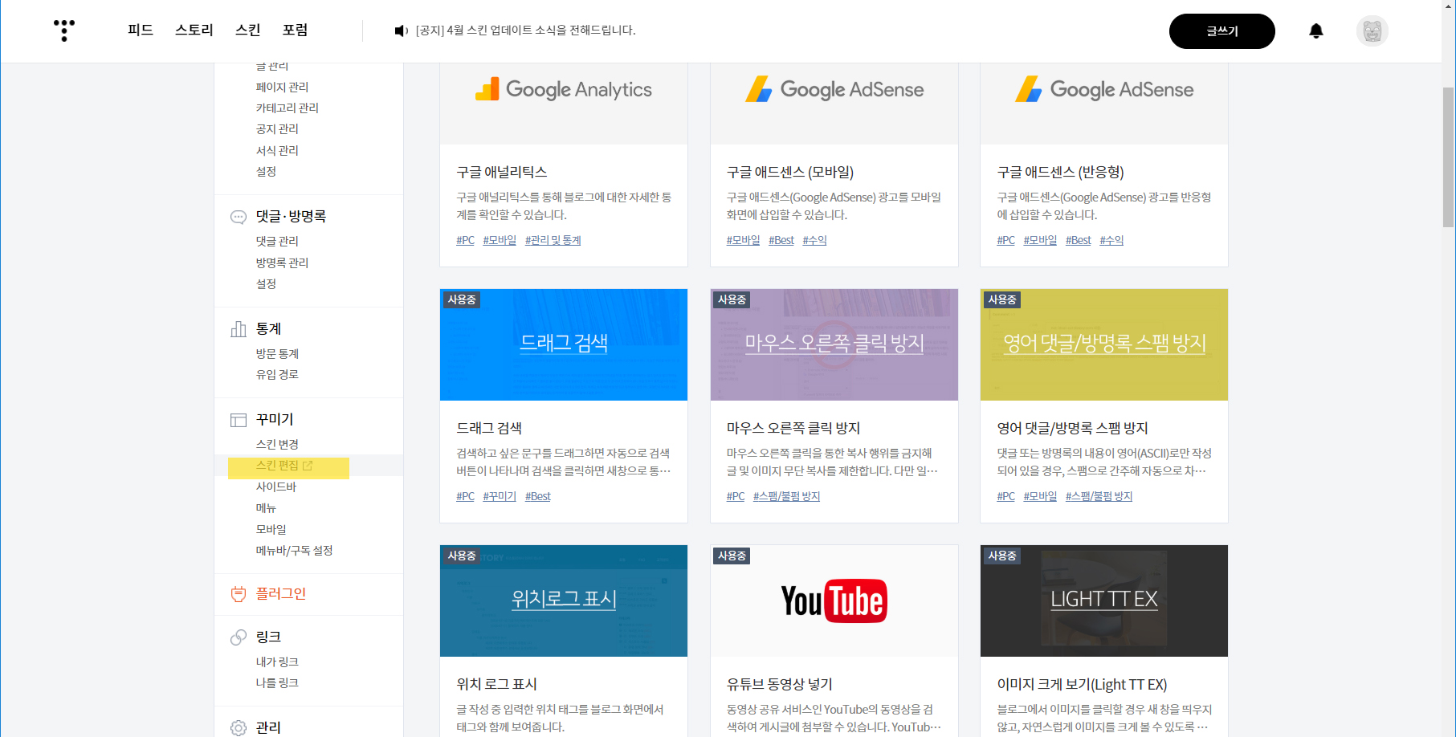Screen dimensions: 1456x737
Task: Open the 4월 스킨 업데이트 notice
Action: click(525, 31)
